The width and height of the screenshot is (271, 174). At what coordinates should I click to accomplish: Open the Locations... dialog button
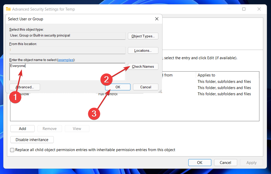tap(143, 51)
